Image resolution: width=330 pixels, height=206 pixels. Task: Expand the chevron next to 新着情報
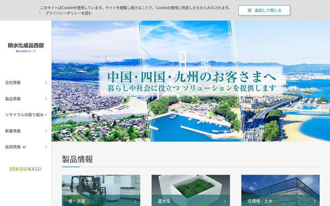click(46, 131)
